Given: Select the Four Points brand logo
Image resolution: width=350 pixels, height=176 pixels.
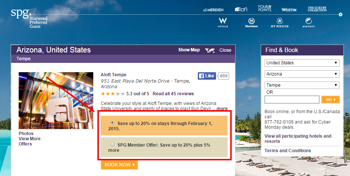Looking at the screenshot, I should point(265,8).
